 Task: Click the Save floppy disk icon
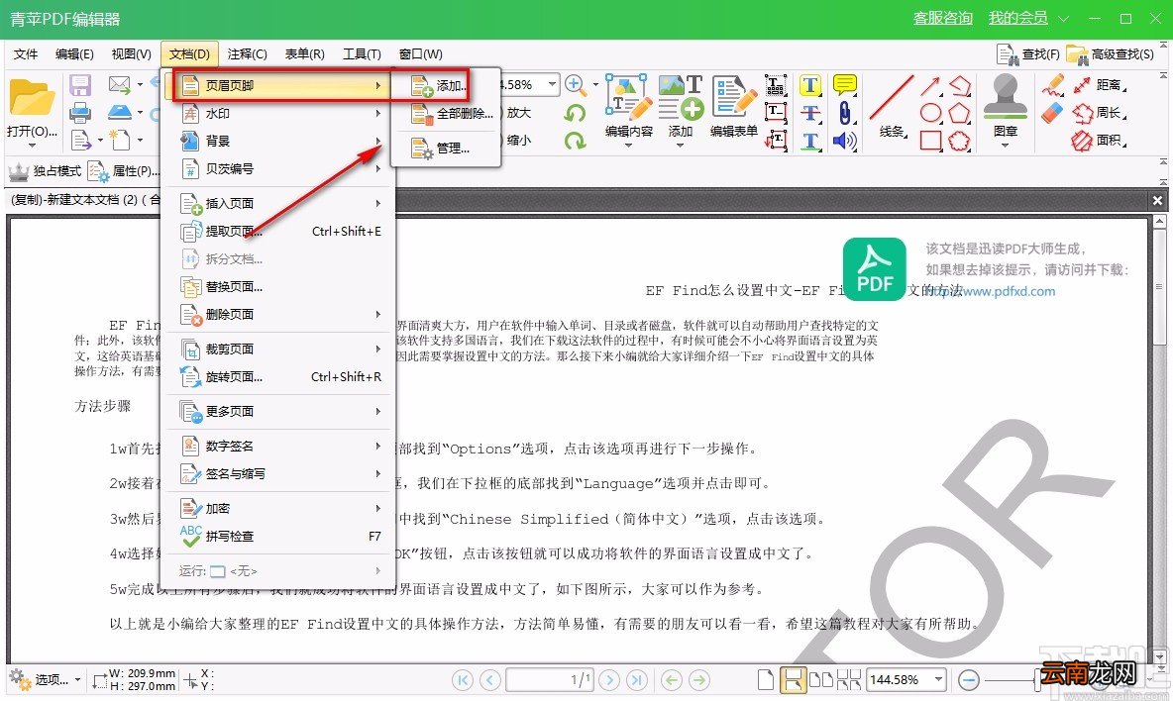(x=80, y=84)
